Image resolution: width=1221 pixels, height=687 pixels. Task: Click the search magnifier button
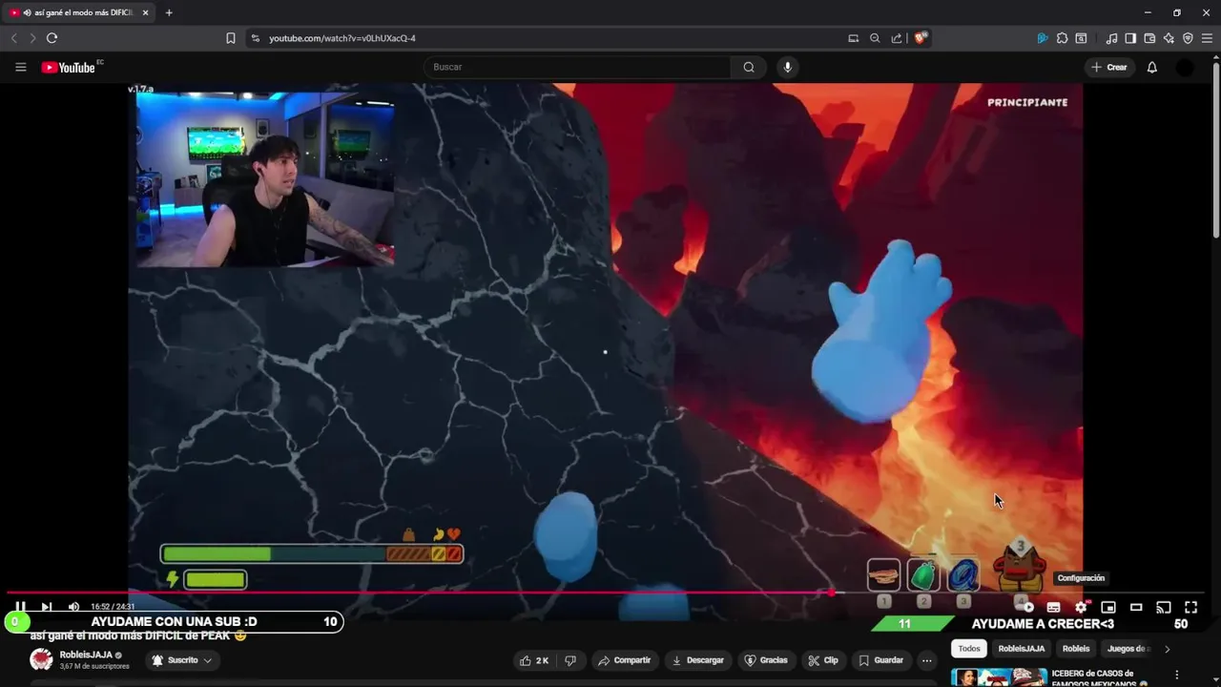pos(749,67)
